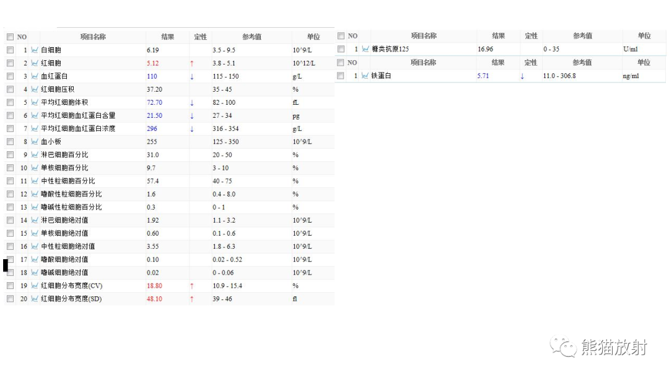Check the box for row 1 白细胞

point(11,50)
